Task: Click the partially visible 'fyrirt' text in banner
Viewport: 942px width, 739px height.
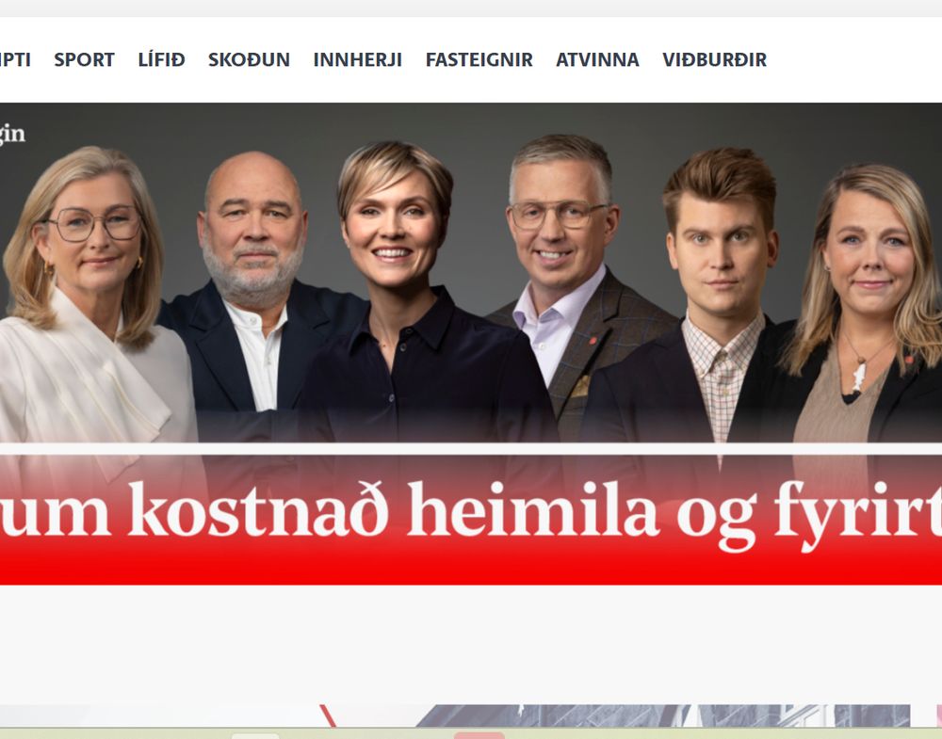Action: [858, 514]
